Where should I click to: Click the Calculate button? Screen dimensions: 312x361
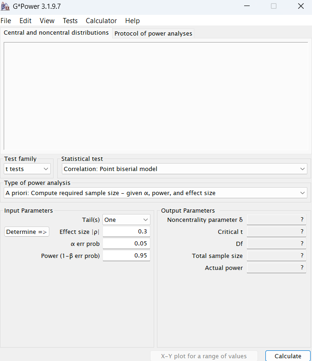(288, 356)
